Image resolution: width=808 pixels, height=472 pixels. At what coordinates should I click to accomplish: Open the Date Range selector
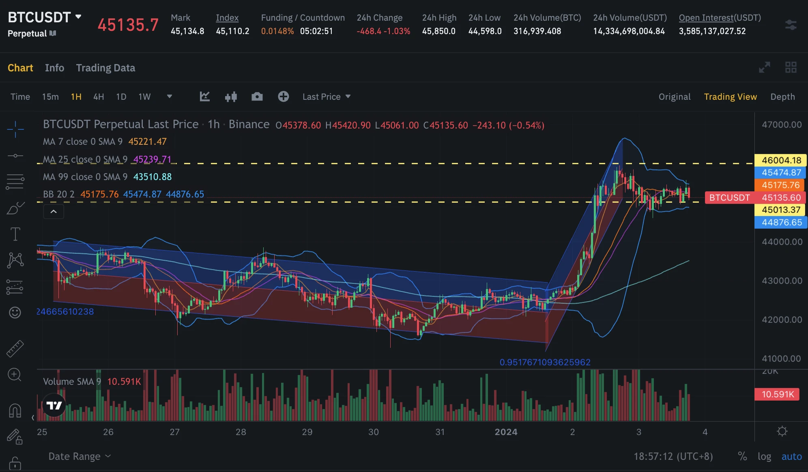click(79, 456)
